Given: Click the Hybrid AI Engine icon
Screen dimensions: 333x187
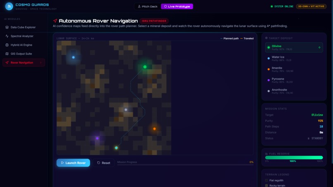Looking at the screenshot, I should pyautogui.click(x=7, y=45).
